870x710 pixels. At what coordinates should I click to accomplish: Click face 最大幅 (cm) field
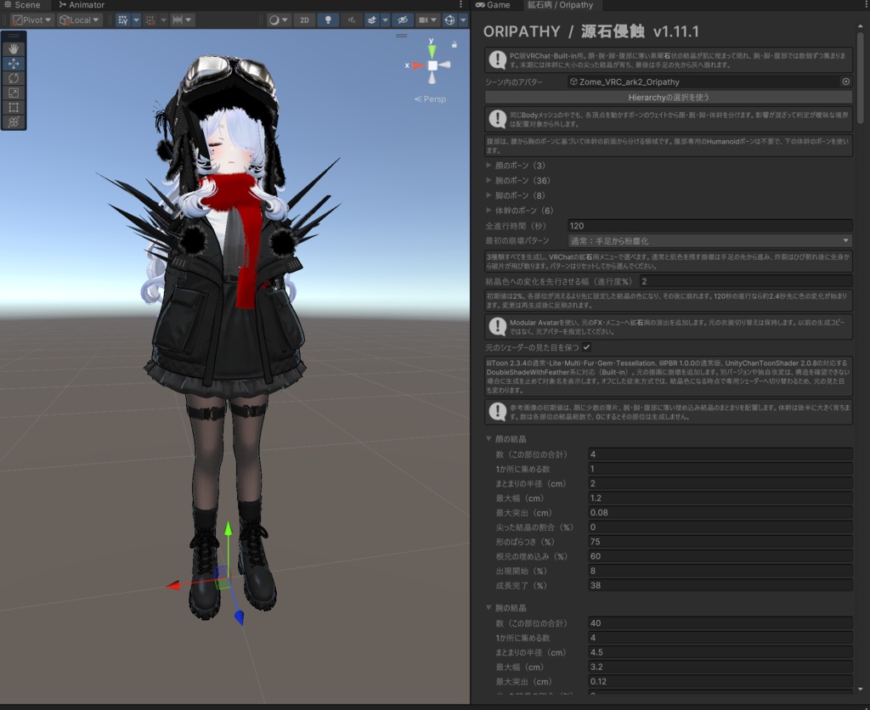(720, 499)
